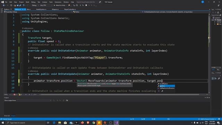Switch to the PlayerController.cs tab
222x125 pixels.
70,9
